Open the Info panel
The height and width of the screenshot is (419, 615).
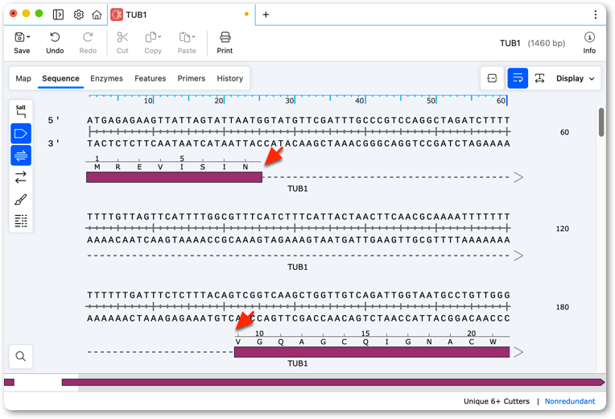[x=589, y=43]
